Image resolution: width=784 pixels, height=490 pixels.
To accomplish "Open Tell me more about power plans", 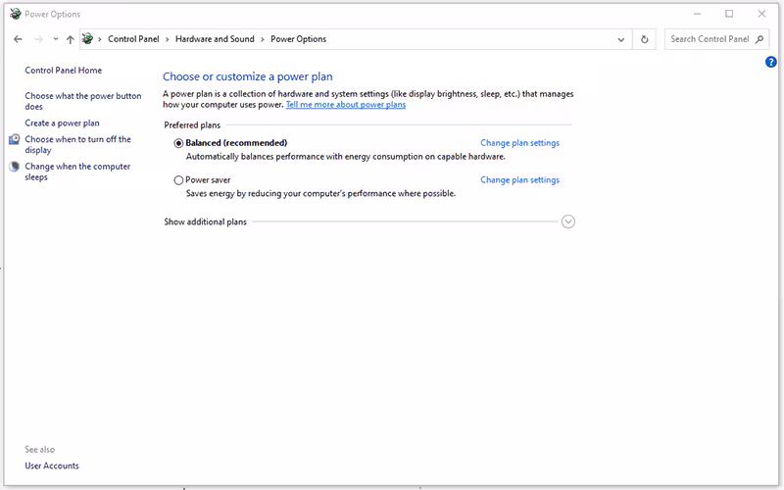I will pyautogui.click(x=346, y=105).
